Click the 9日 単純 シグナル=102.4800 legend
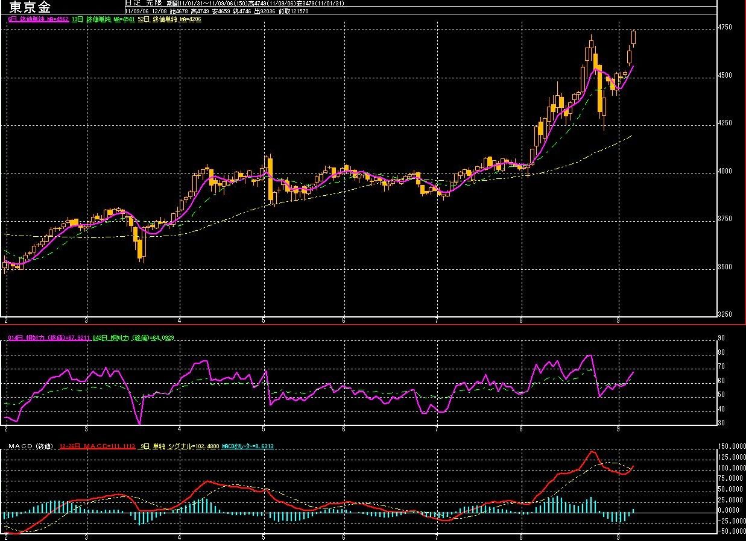 (x=179, y=446)
